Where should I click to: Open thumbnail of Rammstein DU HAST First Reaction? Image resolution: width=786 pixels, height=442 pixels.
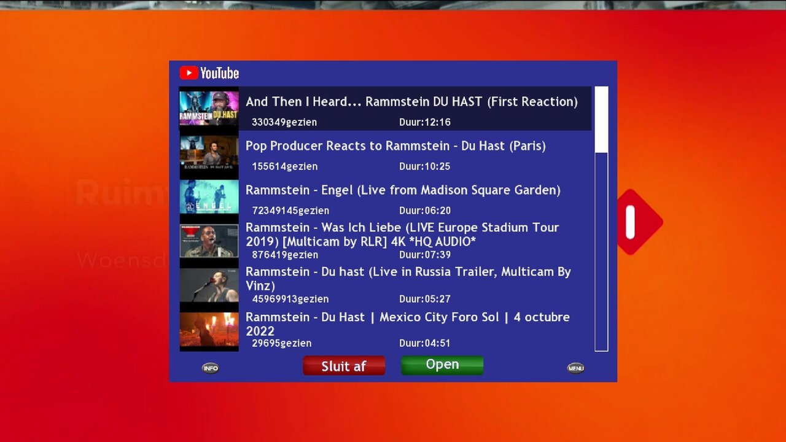coord(209,108)
